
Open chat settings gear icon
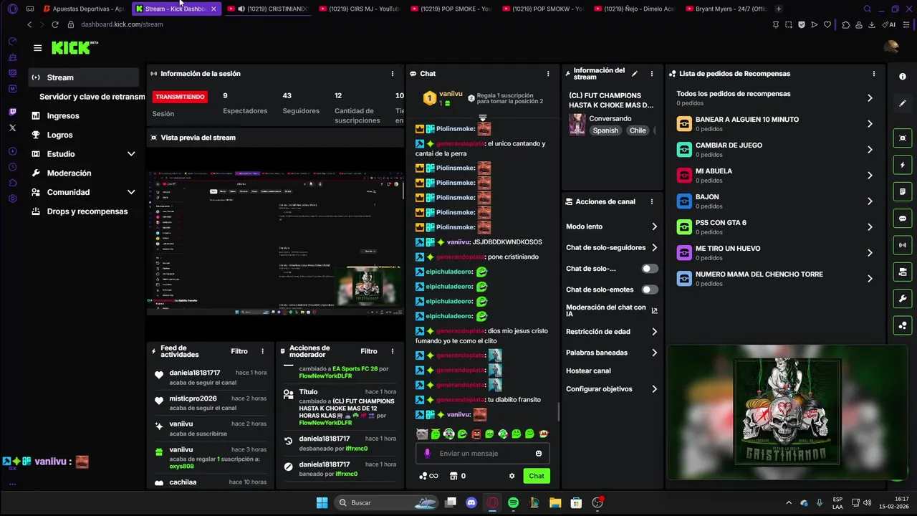coord(512,476)
